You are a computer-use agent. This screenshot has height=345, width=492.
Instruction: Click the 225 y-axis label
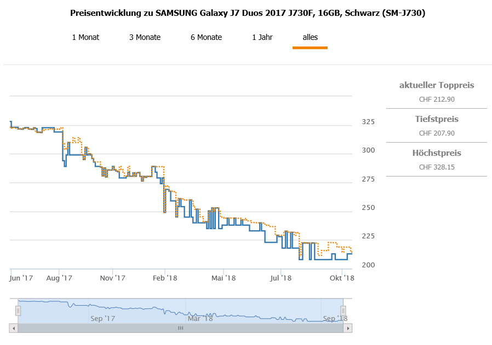pyautogui.click(x=368, y=236)
